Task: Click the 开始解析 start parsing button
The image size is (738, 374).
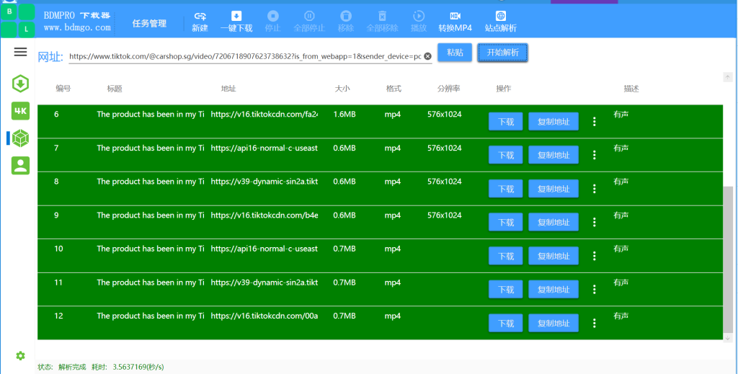Action: (502, 52)
